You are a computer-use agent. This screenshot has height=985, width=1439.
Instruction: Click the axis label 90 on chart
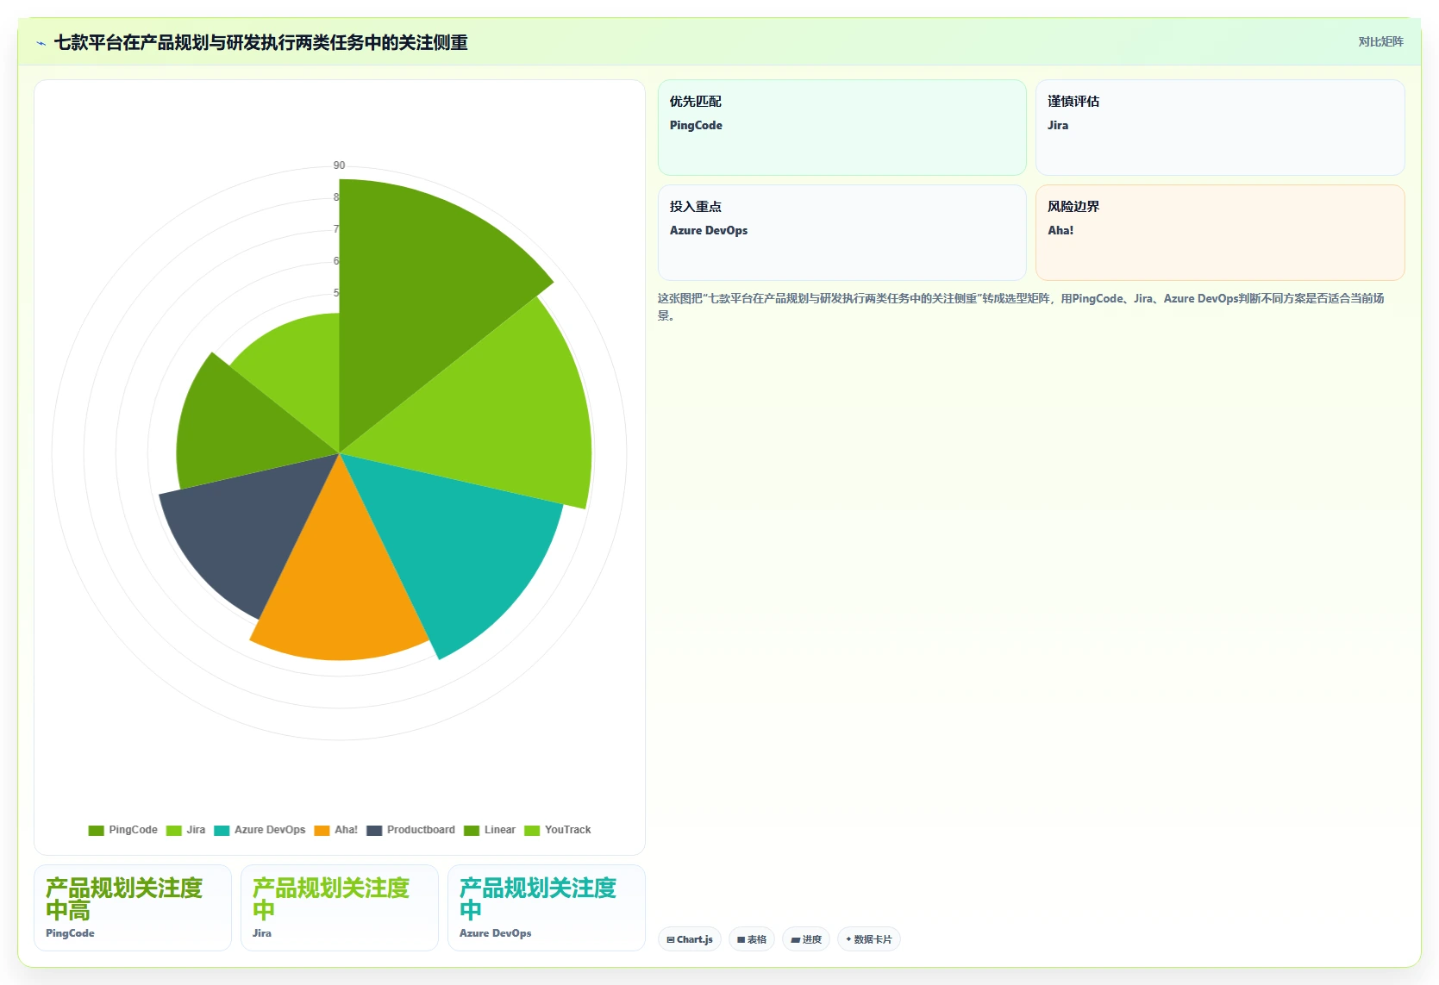point(339,165)
